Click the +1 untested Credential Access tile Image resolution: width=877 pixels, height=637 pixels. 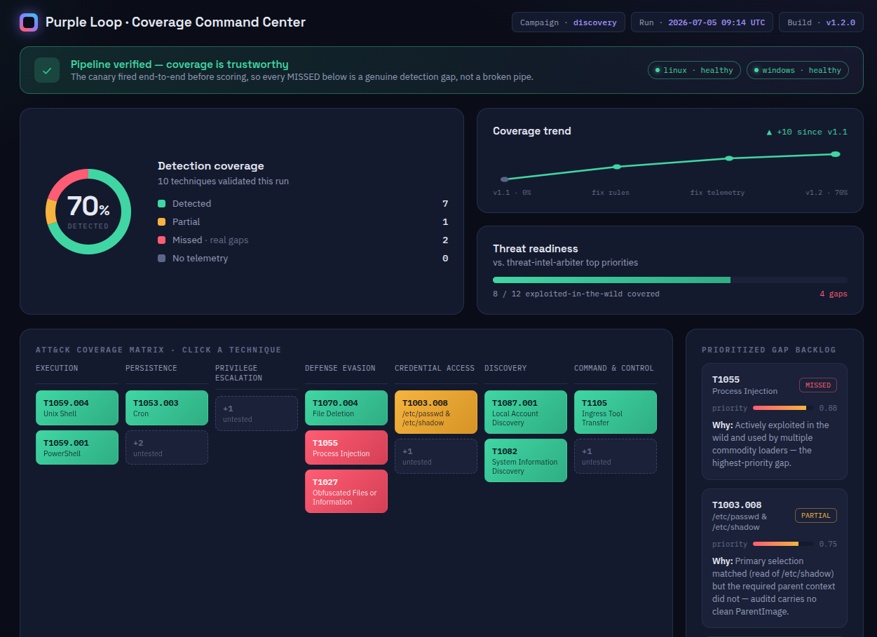point(436,456)
